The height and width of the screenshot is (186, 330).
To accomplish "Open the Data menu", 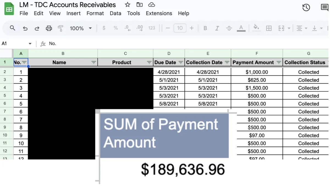I will tap(116, 13).
